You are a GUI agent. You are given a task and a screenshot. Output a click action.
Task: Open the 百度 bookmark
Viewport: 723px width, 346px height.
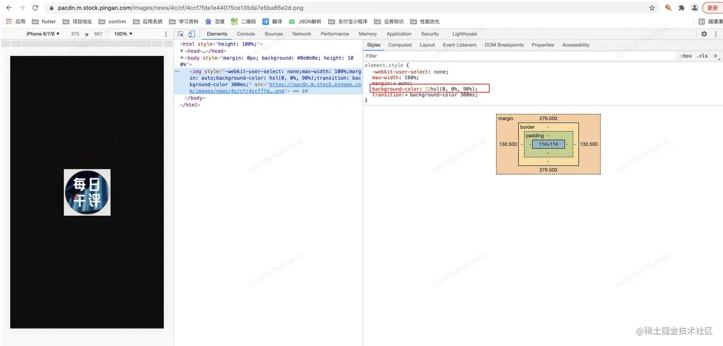click(215, 21)
